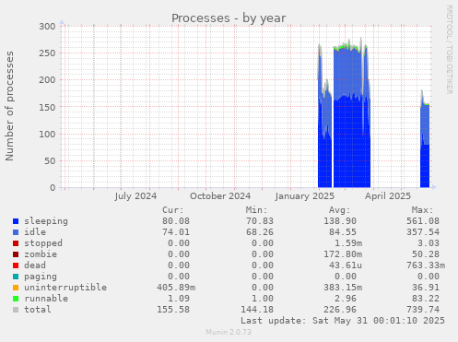Click the 250 y-axis value
Image resolution: width=458 pixels, height=342 pixels.
47,53
